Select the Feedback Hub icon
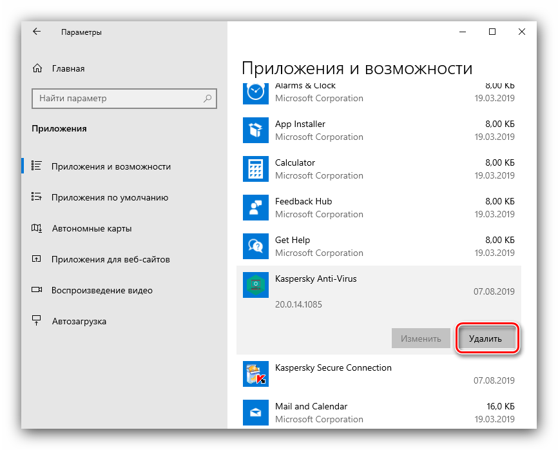Viewport: 558px width, 450px height. click(255, 208)
